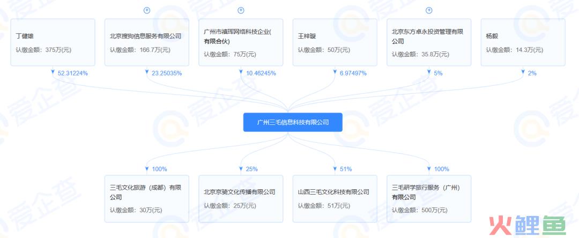Click 认缴金额：14.3万(元) text
Screen dimensions: 579x238
(515, 50)
